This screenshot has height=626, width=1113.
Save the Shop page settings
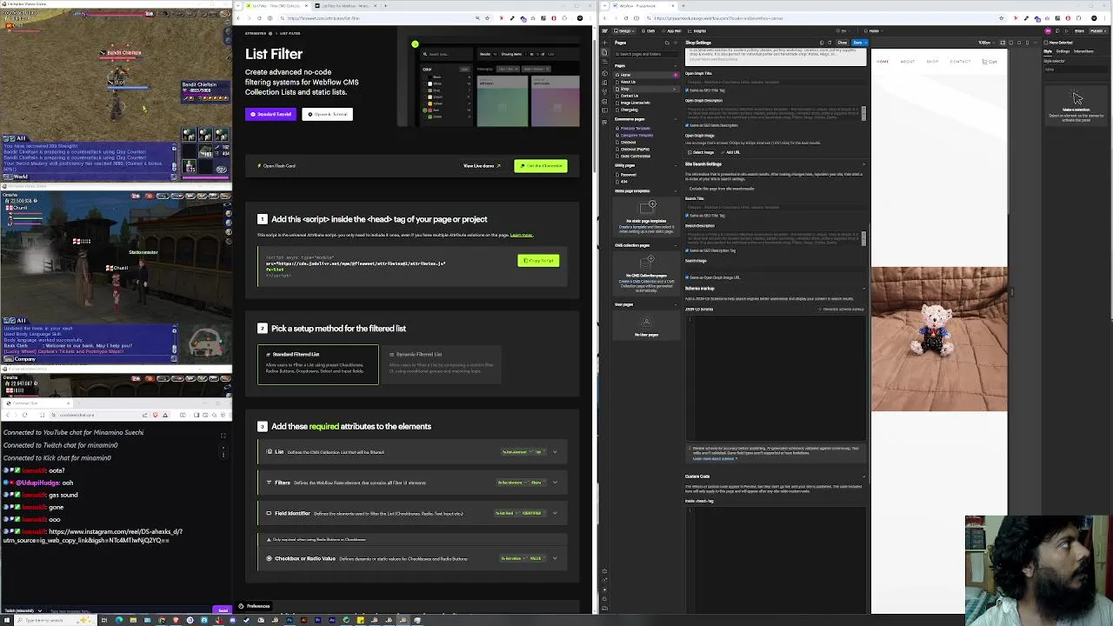pyautogui.click(x=856, y=43)
